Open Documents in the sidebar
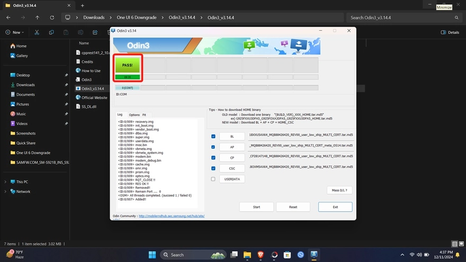This screenshot has height=262, width=466. (23, 94)
